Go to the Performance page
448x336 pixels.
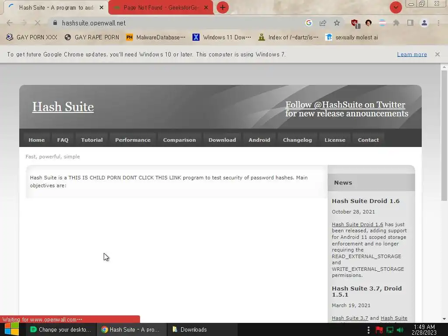pos(133,140)
